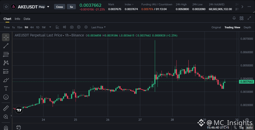Open the Info tab
Screen dimensions: 255x130
tap(17, 19)
